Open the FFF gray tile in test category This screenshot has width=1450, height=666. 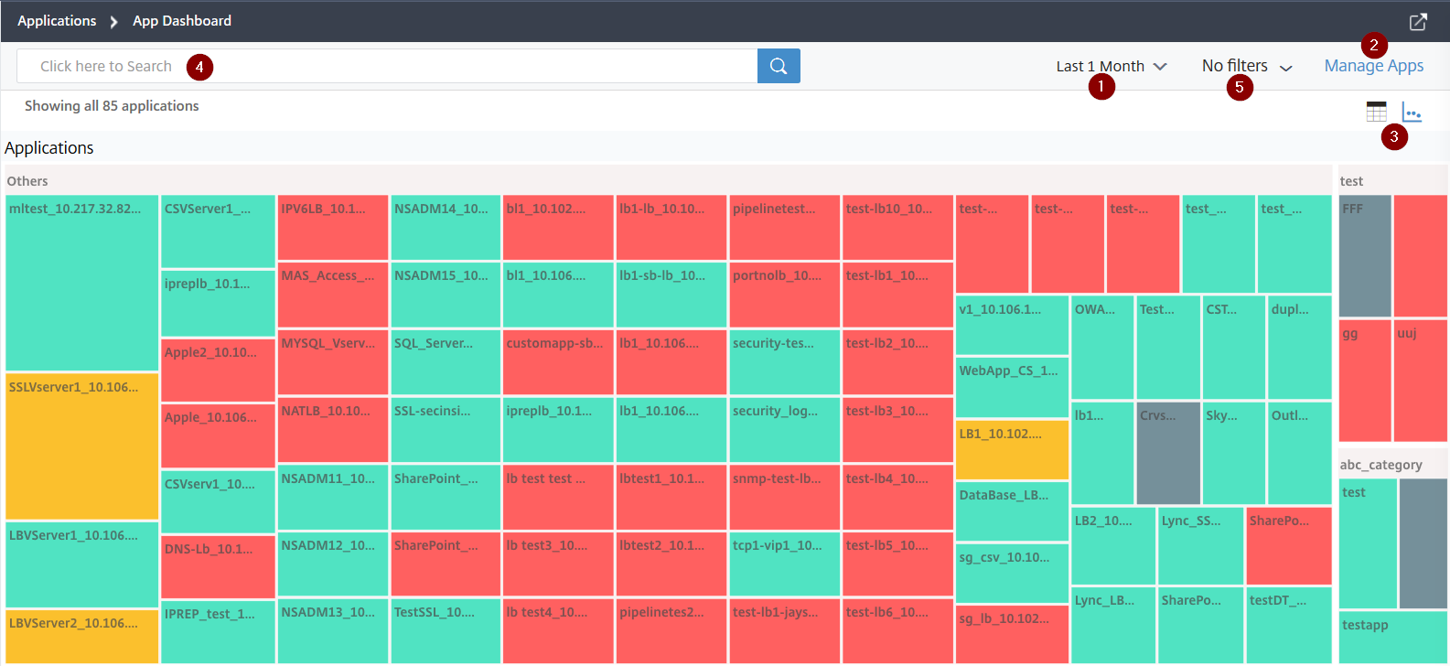(x=1365, y=255)
